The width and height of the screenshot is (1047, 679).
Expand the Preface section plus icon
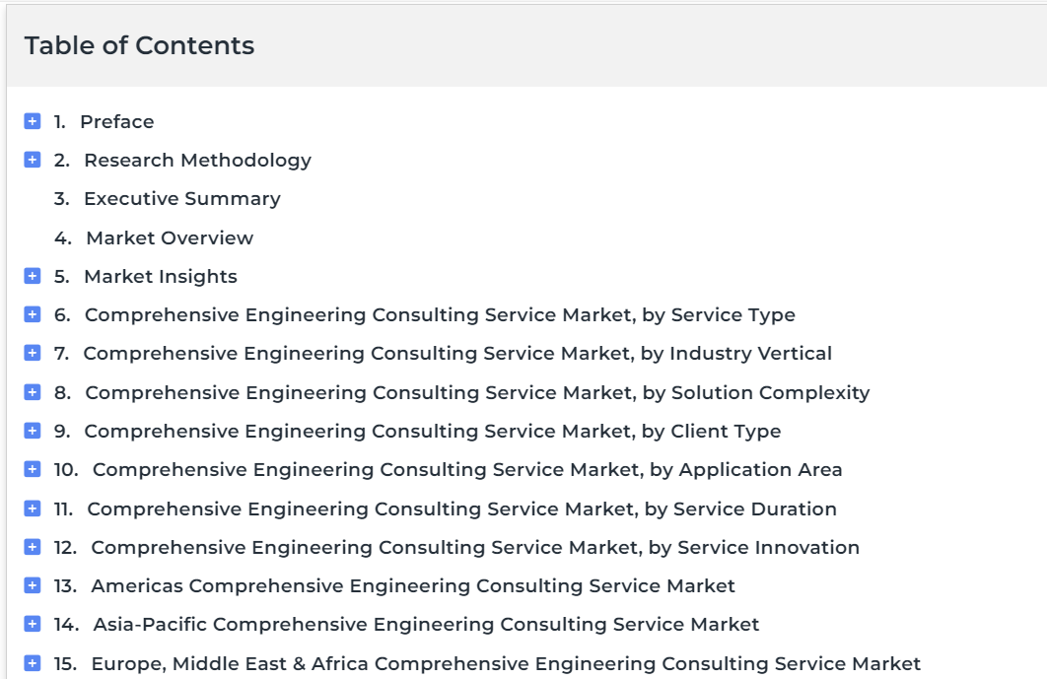pyautogui.click(x=33, y=121)
